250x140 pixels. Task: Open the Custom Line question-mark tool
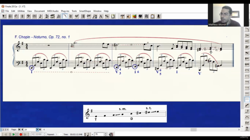(247, 128)
